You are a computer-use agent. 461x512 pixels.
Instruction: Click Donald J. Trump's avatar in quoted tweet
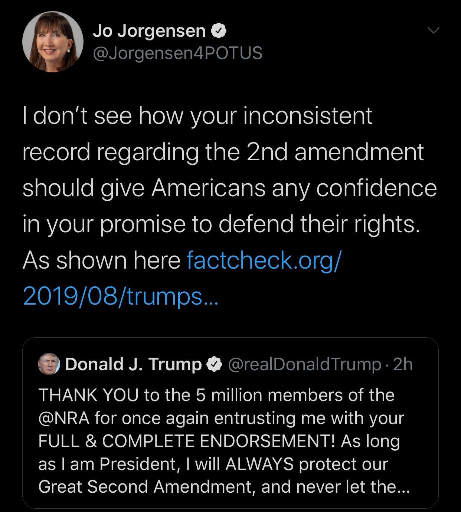coord(49,364)
